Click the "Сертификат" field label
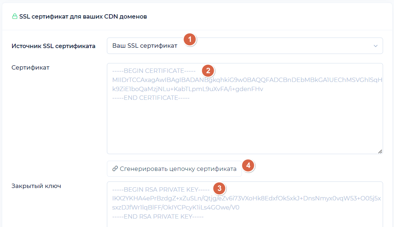Screen dimensions: 394x227 [x=30, y=67]
